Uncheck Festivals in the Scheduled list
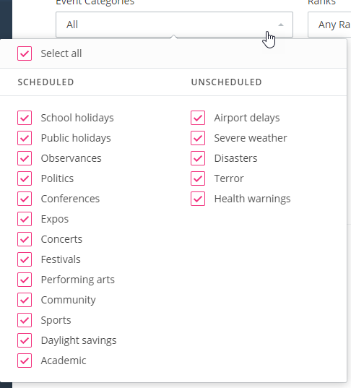The width and height of the screenshot is (351, 388). pyautogui.click(x=25, y=259)
